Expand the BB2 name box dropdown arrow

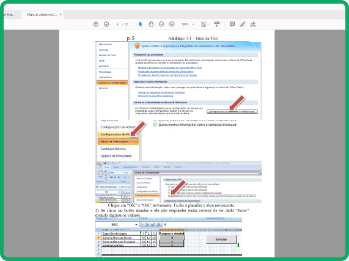[x=136, y=225]
